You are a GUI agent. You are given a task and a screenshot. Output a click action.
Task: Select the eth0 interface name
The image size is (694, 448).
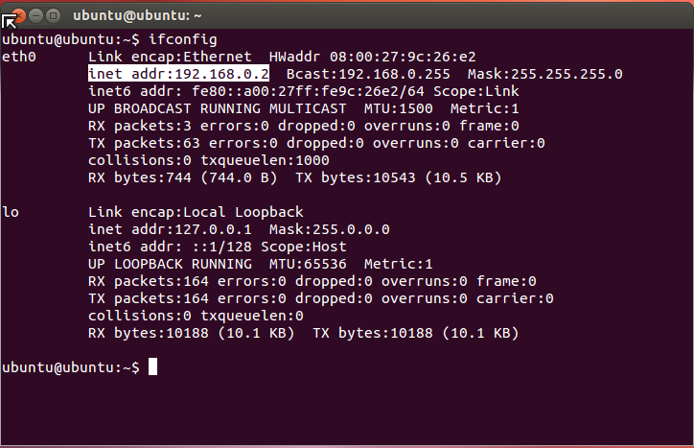[x=19, y=57]
